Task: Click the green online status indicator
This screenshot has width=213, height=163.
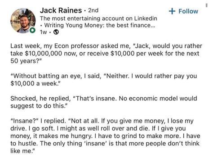Action: coord(32,30)
